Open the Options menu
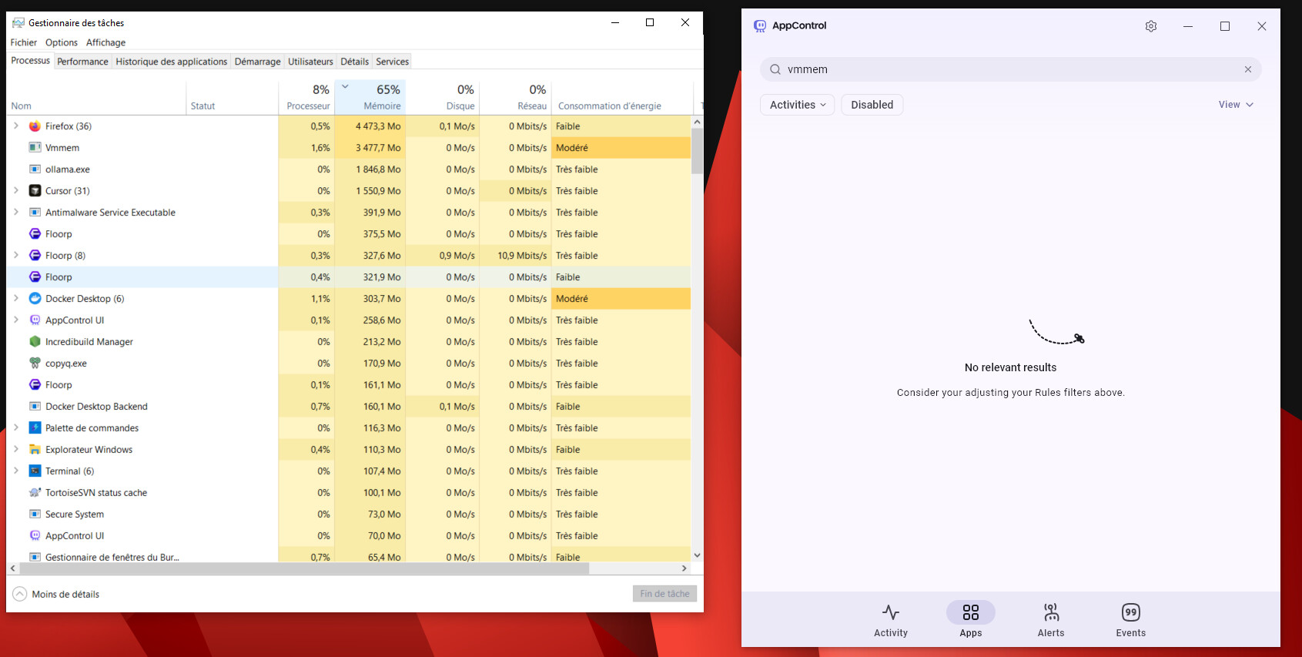The image size is (1302, 657). 61,42
